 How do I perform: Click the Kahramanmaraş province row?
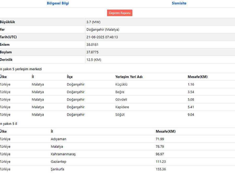click(63, 154)
